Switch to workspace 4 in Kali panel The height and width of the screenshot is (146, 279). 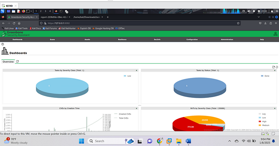(x=50, y=11)
